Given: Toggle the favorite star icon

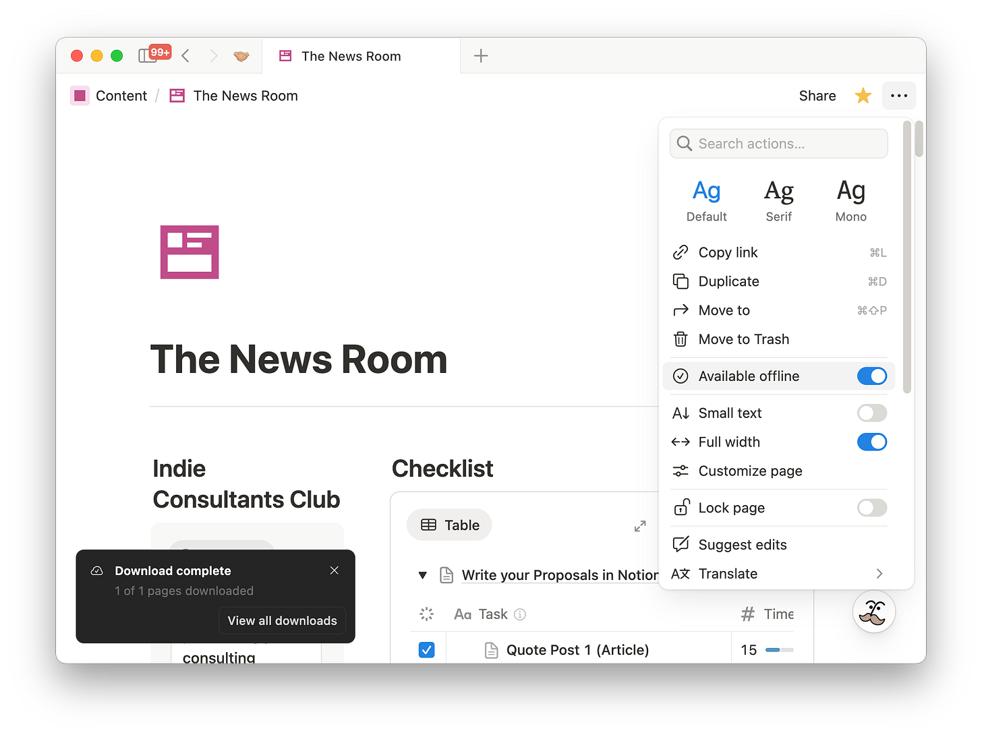Looking at the screenshot, I should click(x=863, y=96).
